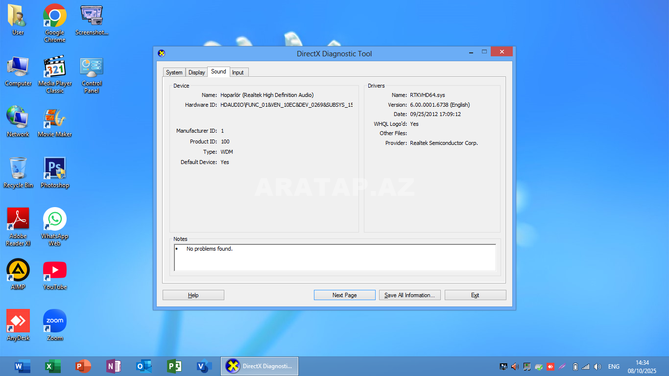Open the Control Panel desktop icon
The width and height of the screenshot is (669, 376).
pyautogui.click(x=92, y=74)
